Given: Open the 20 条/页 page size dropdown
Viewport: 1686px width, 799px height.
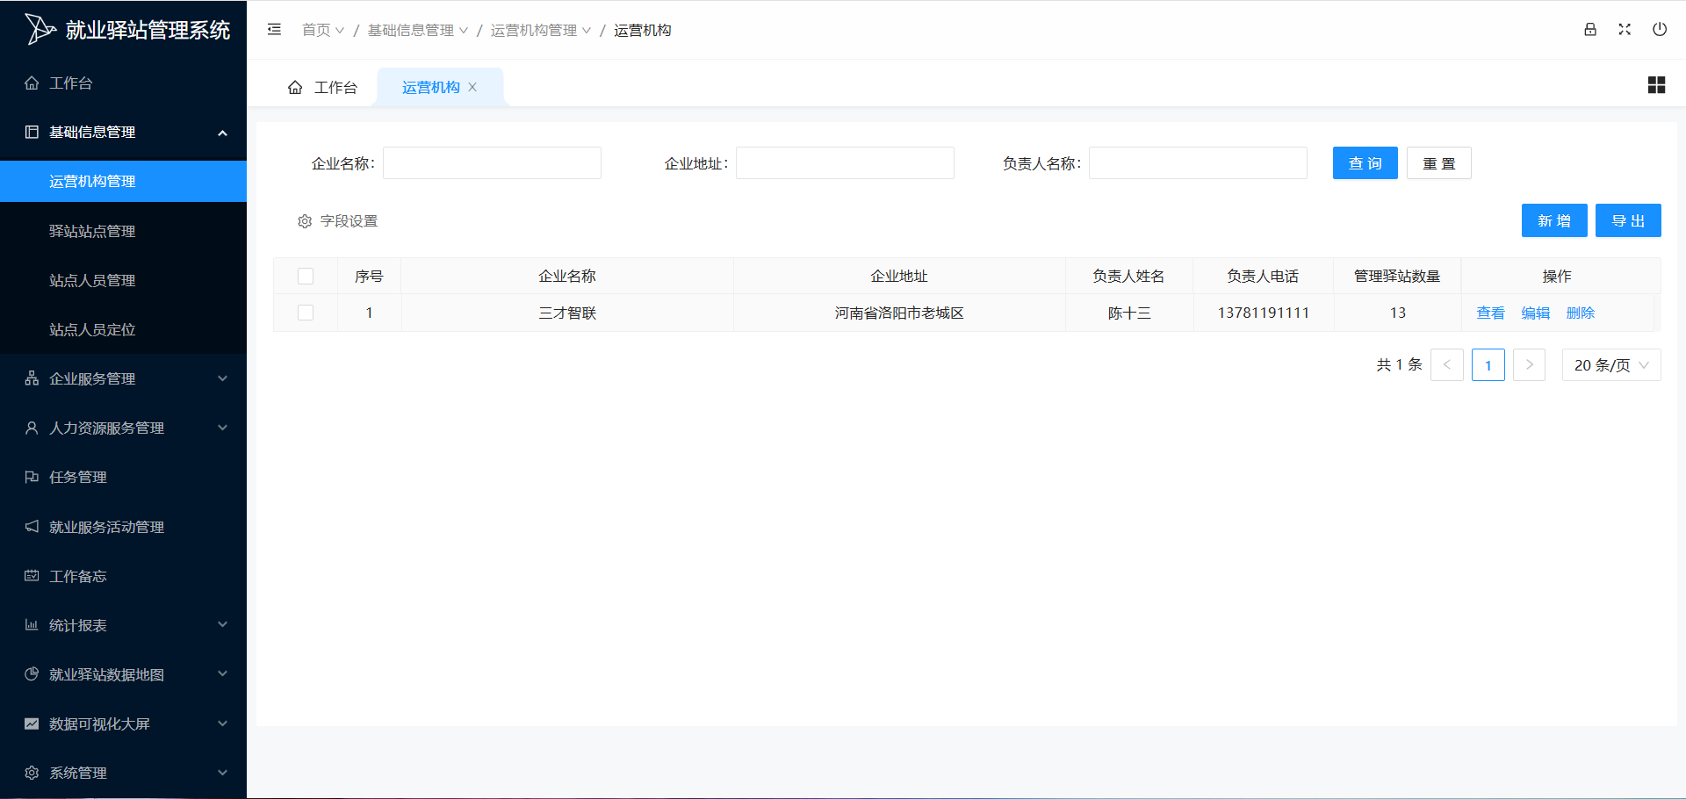Looking at the screenshot, I should [1611, 364].
